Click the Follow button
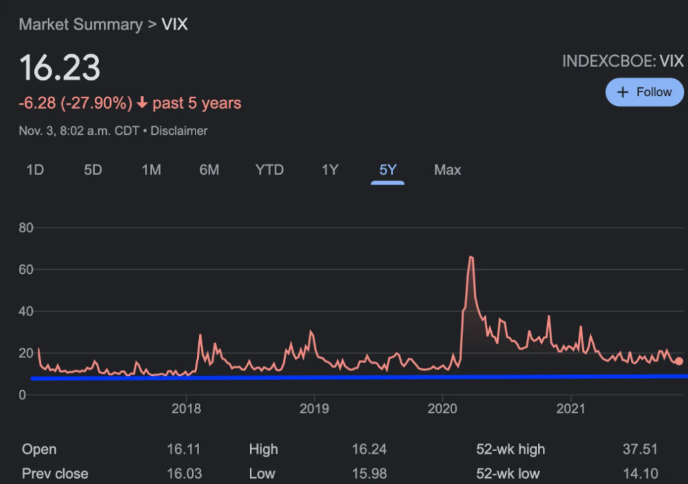 click(x=644, y=92)
